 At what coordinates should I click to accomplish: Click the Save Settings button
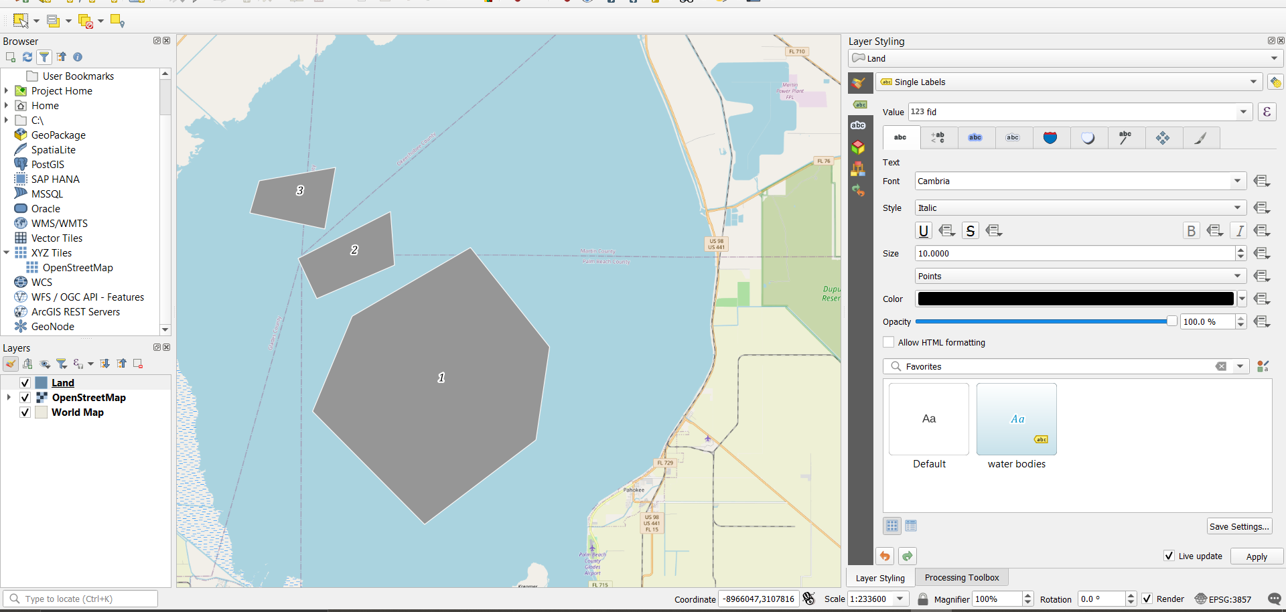[x=1239, y=526]
